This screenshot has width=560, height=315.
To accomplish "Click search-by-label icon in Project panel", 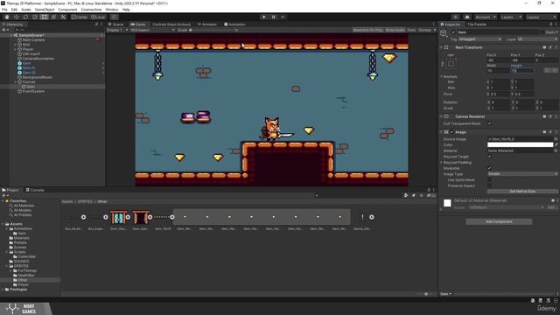I will 414,195.
